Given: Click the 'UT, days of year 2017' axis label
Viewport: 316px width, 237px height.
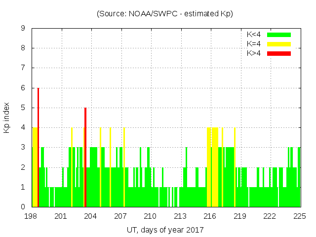Looking at the screenshot, I should tap(165, 230).
